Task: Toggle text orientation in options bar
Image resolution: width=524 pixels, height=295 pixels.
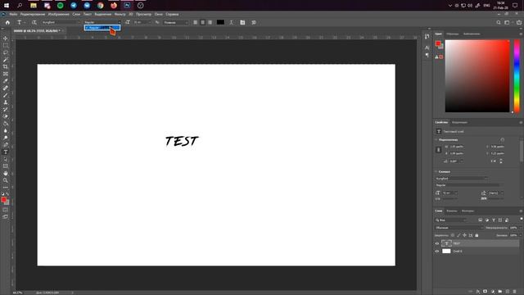Action: point(34,22)
